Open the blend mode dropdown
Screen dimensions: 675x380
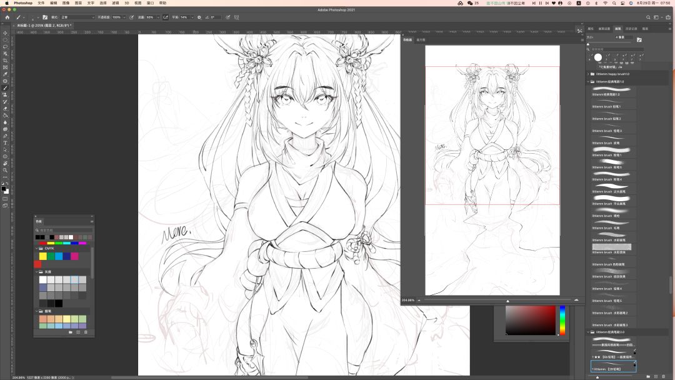point(77,17)
